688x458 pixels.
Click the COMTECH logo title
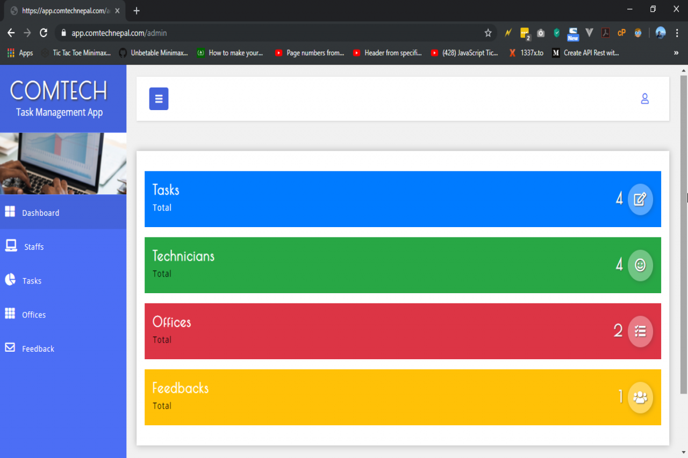click(x=59, y=90)
